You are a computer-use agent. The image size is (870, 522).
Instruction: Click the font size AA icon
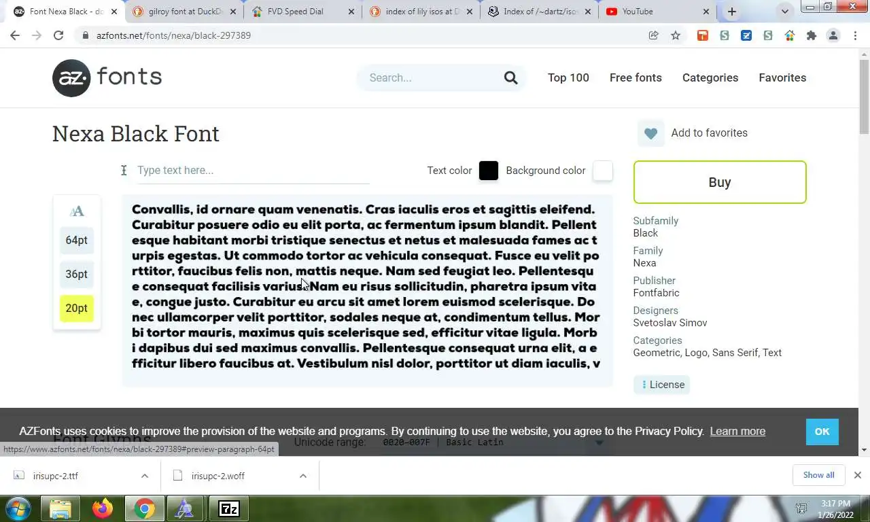click(x=77, y=211)
